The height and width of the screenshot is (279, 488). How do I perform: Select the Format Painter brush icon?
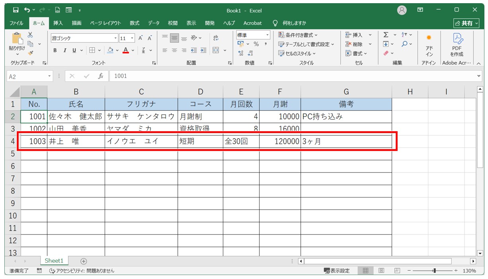click(30, 52)
